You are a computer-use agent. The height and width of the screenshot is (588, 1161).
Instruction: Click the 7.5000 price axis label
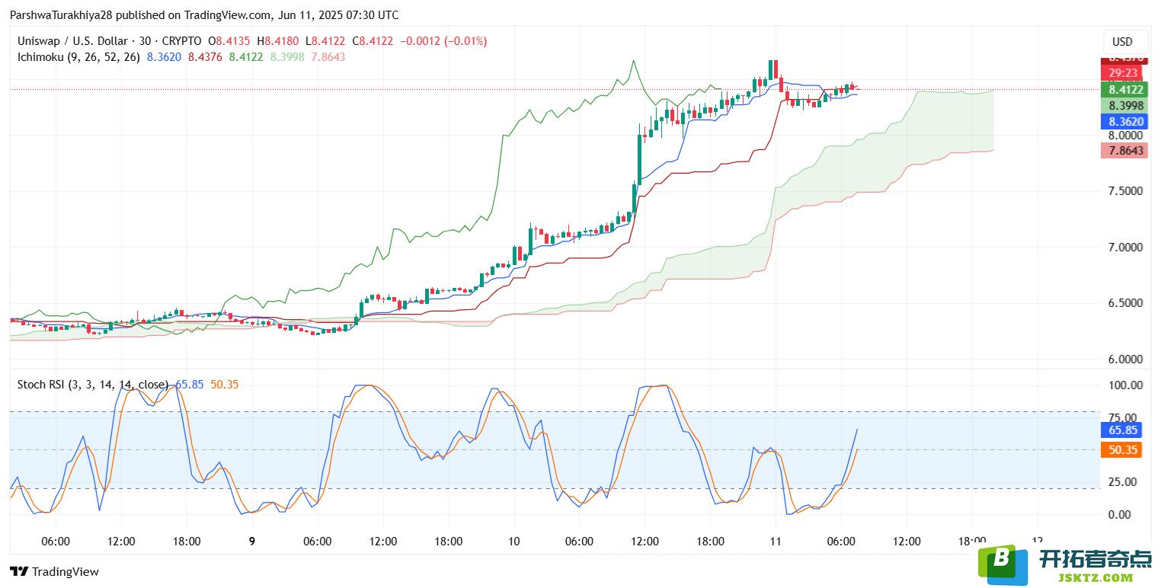pyautogui.click(x=1125, y=190)
